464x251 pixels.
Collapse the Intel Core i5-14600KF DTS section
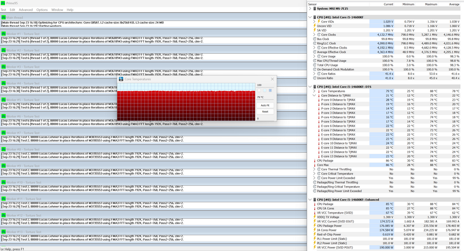coord(311,86)
